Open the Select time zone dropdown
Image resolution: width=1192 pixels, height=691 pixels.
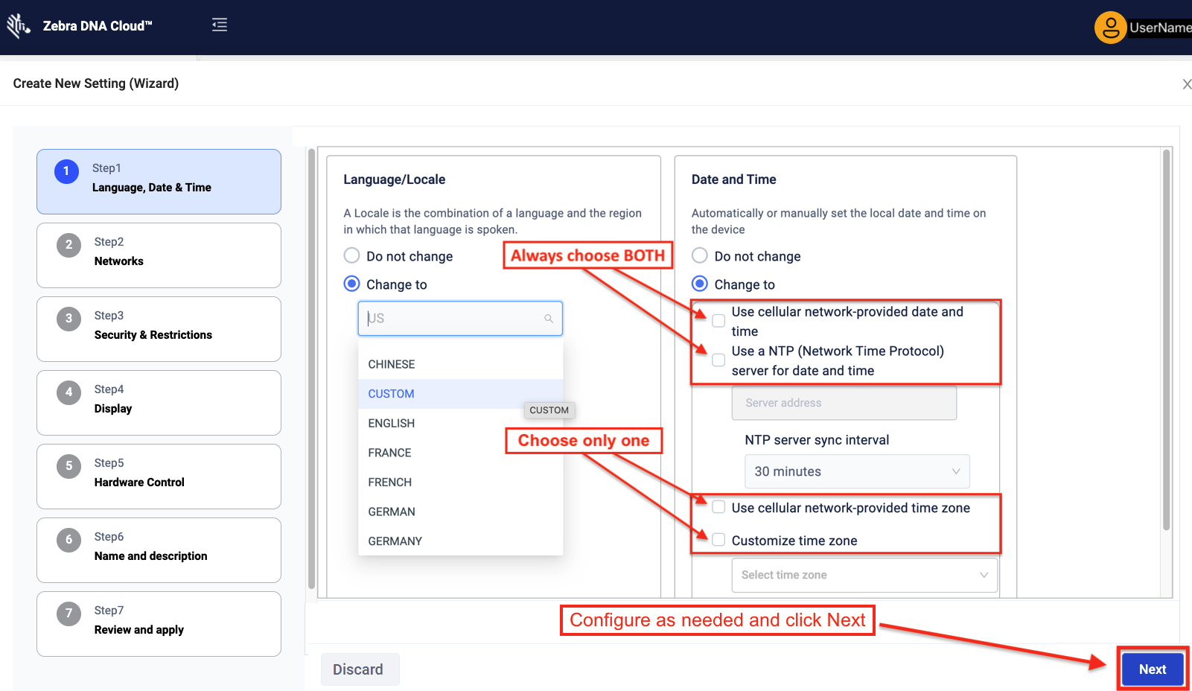click(864, 575)
